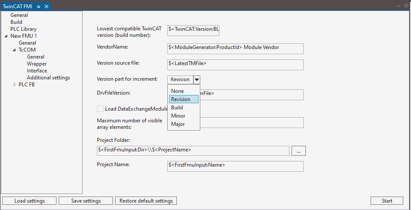Focus the Lowest compatible TwinCAT version field
411x210 pixels.
pyautogui.click(x=193, y=31)
